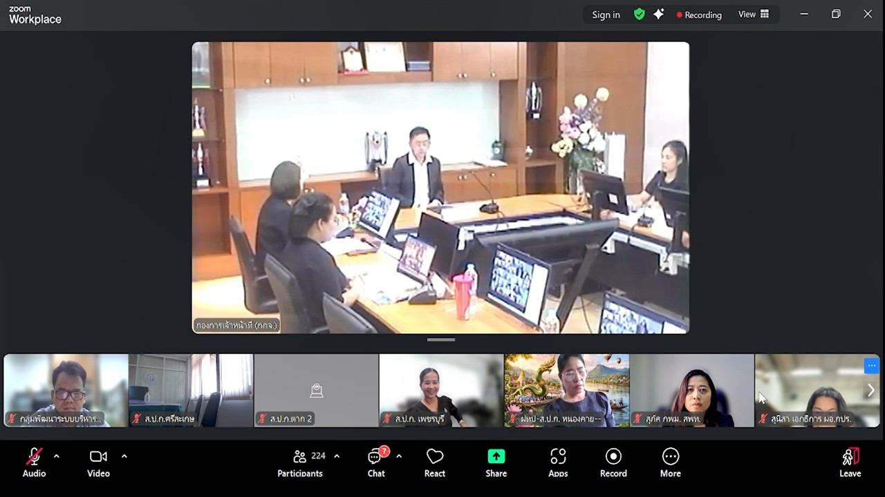Screen dimensions: 885x497
Task: Leave the meeting
Action: 850,462
